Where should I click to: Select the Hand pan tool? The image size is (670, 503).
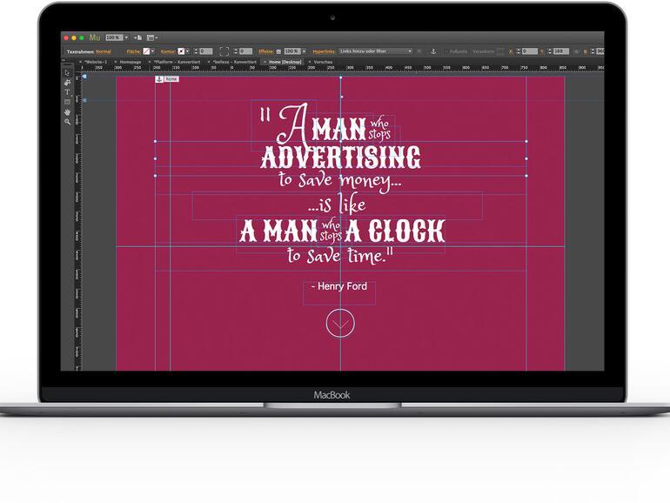(x=67, y=112)
